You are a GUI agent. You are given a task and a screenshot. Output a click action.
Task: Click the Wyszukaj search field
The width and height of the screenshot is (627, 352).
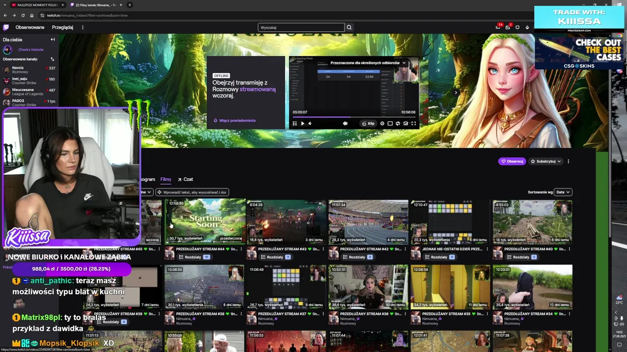tap(301, 27)
